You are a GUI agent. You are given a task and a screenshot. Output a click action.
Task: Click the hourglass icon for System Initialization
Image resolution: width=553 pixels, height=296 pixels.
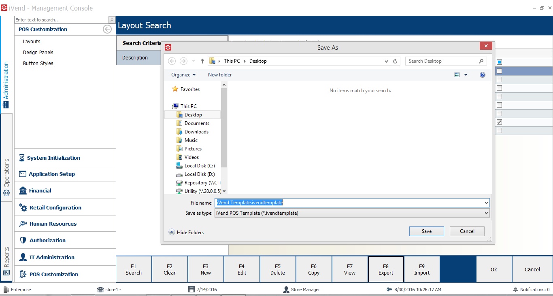pos(22,158)
